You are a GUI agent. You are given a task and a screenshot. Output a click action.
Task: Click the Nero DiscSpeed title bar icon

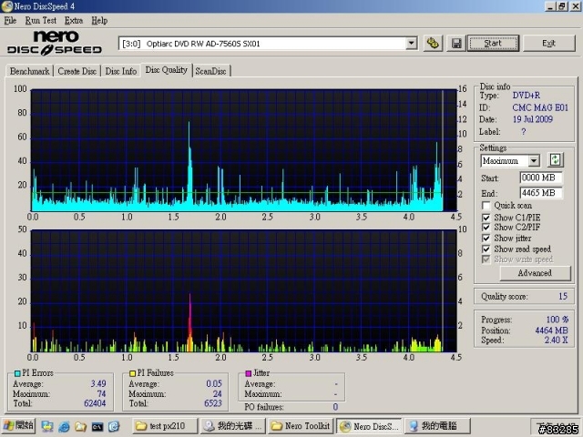(6, 6)
